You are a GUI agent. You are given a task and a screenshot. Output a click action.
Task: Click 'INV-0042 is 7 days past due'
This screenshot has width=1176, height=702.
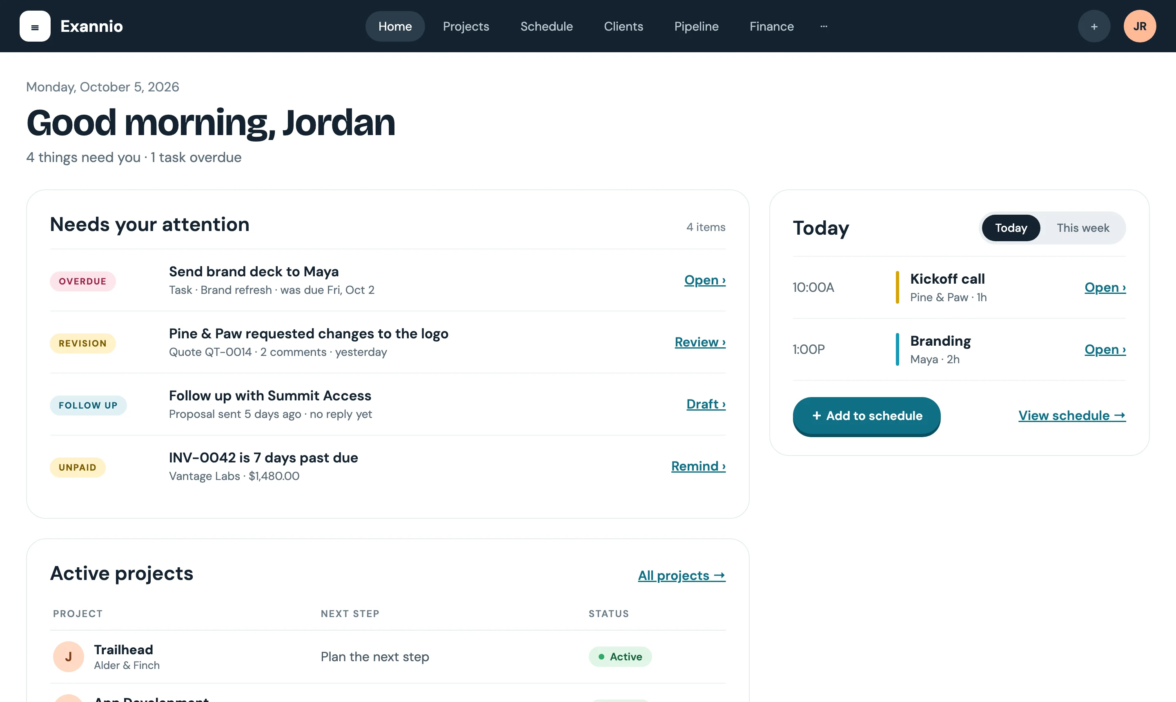263,457
